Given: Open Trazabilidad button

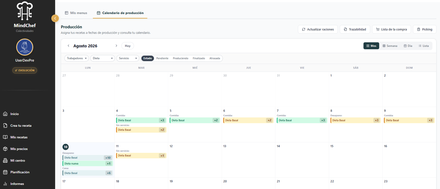Looking at the screenshot, I should click(355, 29).
